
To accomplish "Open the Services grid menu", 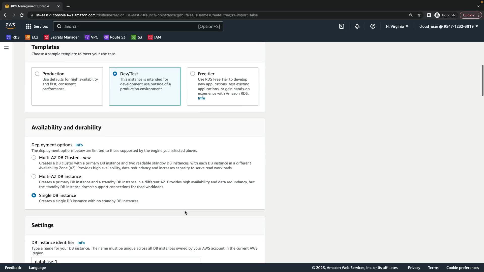I will pyautogui.click(x=37, y=26).
